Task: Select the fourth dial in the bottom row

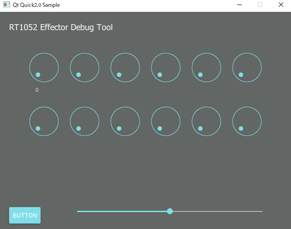Action: click(166, 121)
